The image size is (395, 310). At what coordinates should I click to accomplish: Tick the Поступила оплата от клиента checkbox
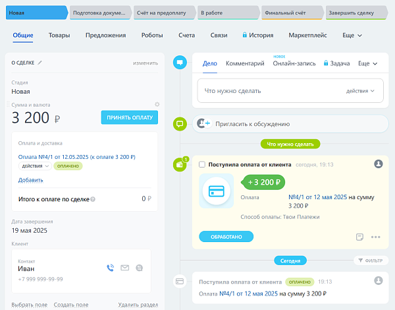coord(202,165)
